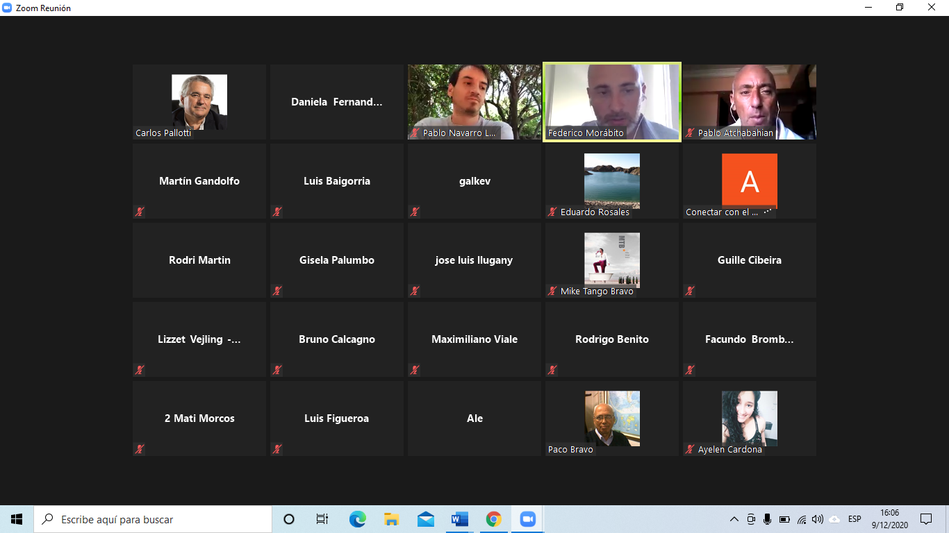Screen dimensions: 949x533
Task: Click the muted microphone icon on Eduardo Rosales' tile
Action: (552, 212)
